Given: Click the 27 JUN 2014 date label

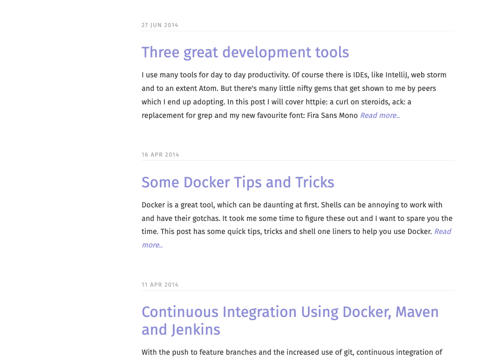Looking at the screenshot, I should tap(160, 25).
